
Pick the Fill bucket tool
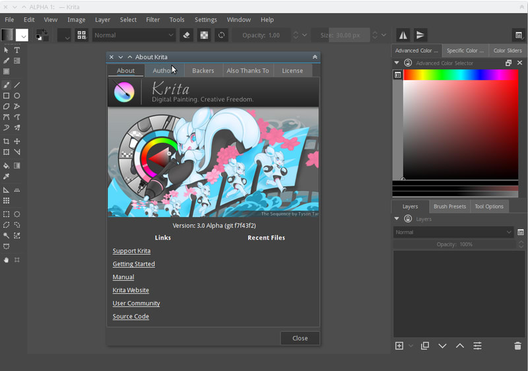[7, 166]
